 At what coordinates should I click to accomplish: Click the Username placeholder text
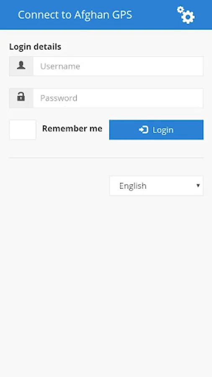coord(60,66)
